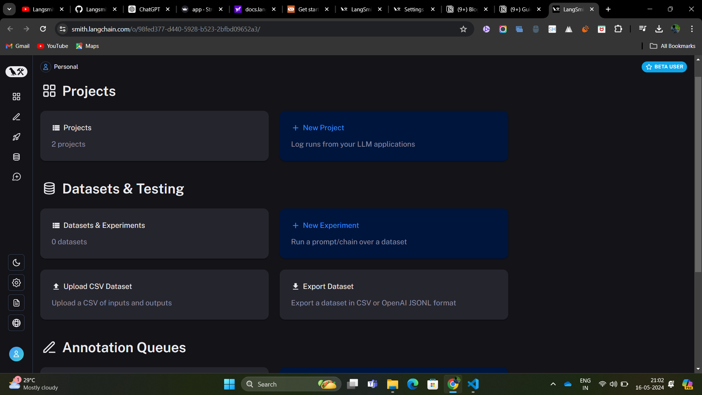Image resolution: width=702 pixels, height=395 pixels.
Task: Open Settings gear icon in sidebar
Action: [x=16, y=283]
